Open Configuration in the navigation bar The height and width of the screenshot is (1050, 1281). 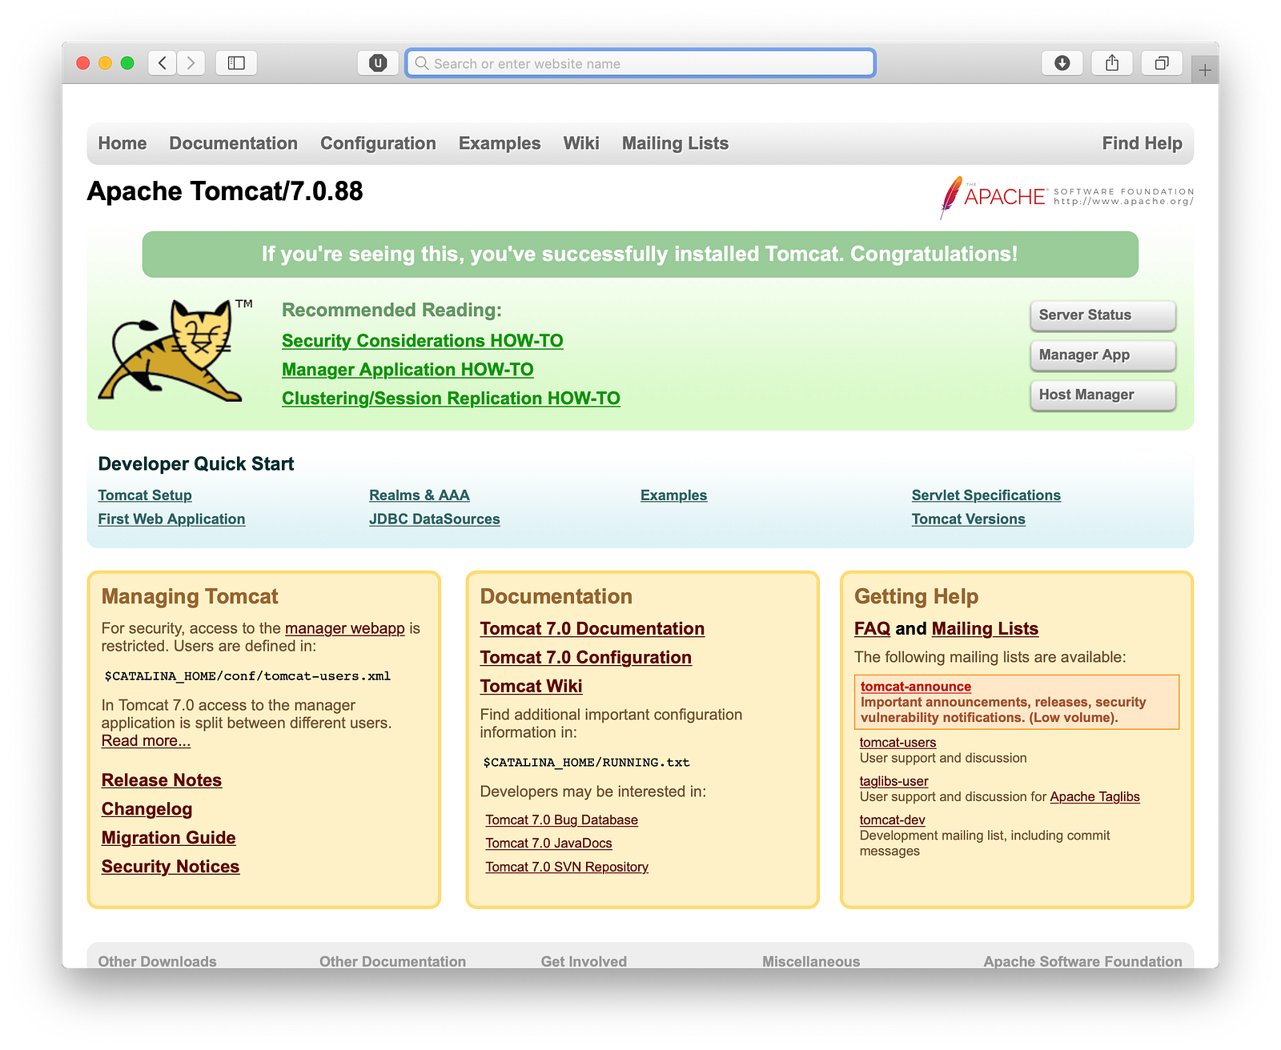point(379,143)
